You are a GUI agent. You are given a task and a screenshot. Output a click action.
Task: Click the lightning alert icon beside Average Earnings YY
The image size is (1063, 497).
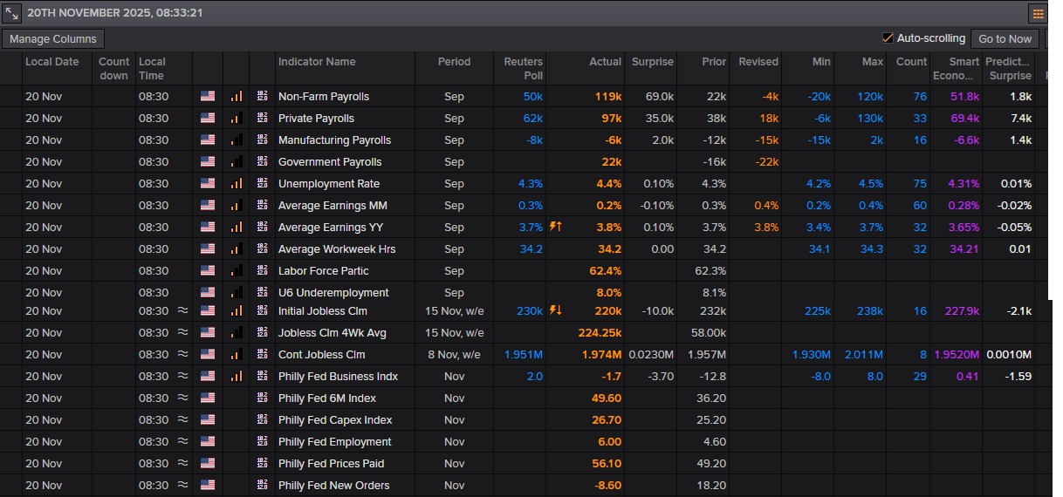pos(555,228)
